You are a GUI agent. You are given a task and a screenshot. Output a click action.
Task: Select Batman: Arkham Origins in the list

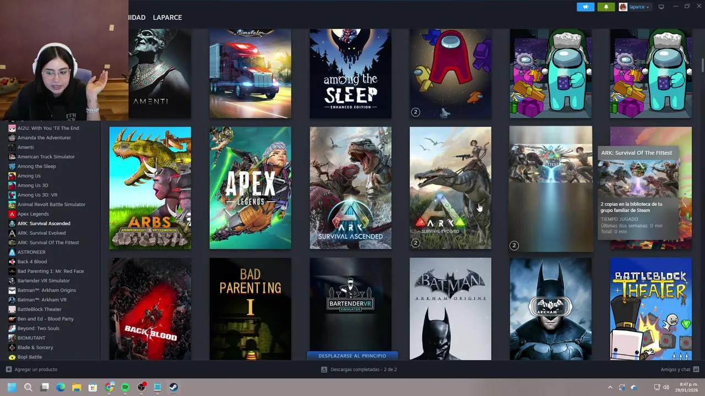pos(47,290)
